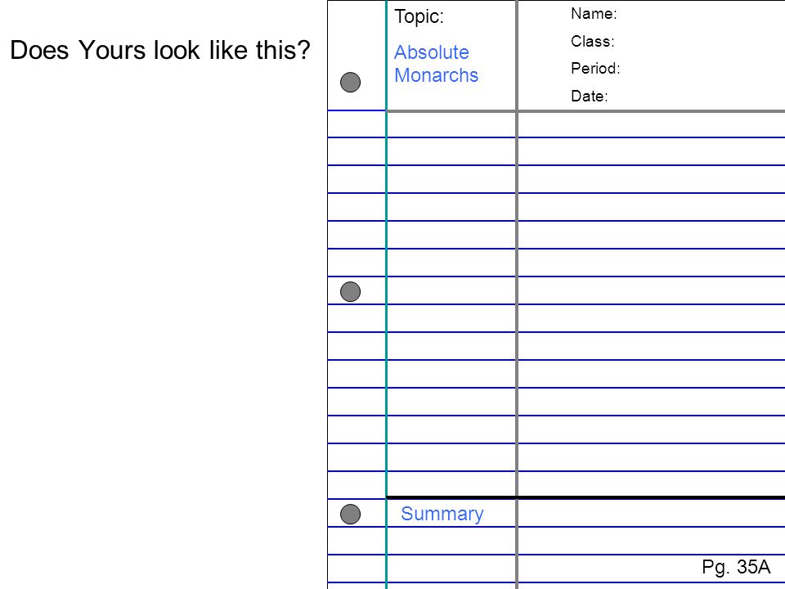Click the 'Date:' field label

pos(590,96)
